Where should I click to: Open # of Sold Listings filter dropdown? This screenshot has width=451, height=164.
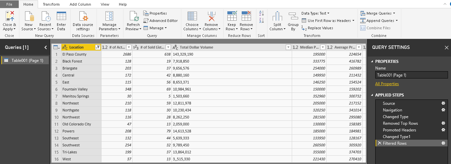click(x=168, y=48)
